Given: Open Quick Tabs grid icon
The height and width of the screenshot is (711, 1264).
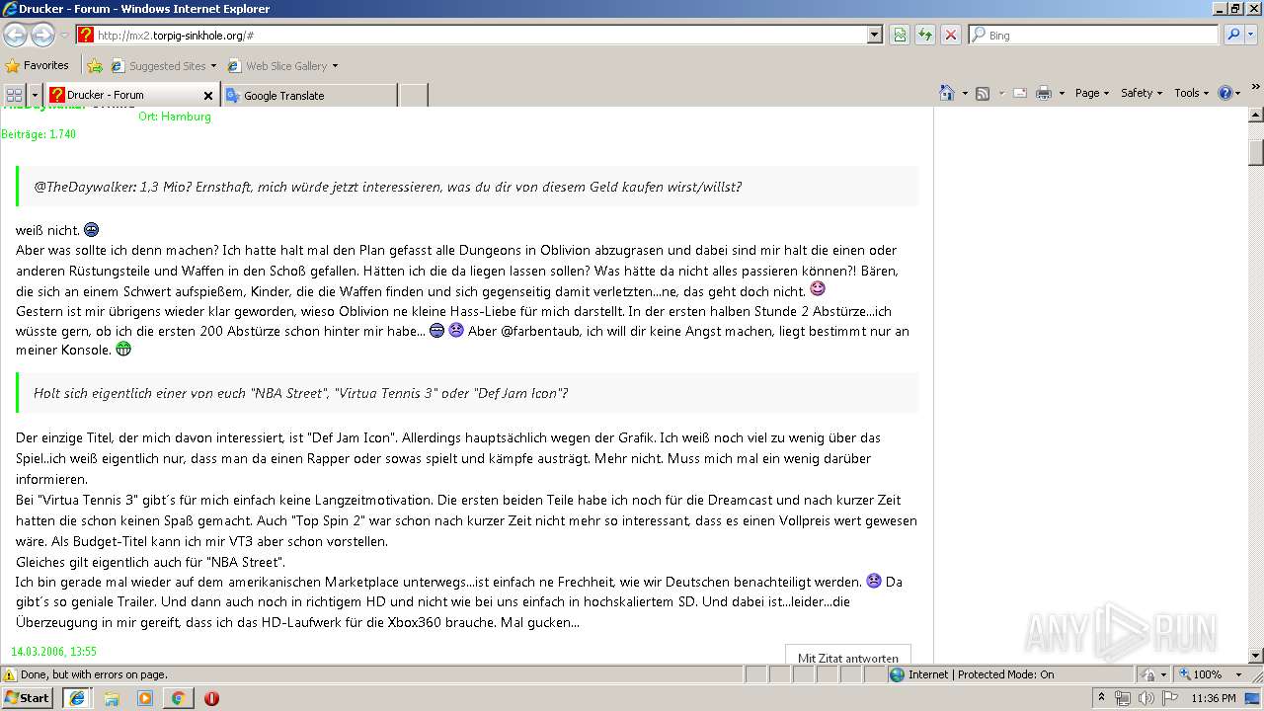Looking at the screenshot, I should pos(14,95).
